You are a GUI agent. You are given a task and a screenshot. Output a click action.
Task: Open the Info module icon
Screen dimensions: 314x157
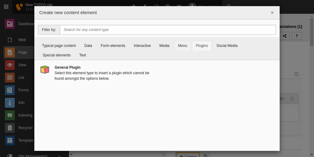[x=10, y=103]
